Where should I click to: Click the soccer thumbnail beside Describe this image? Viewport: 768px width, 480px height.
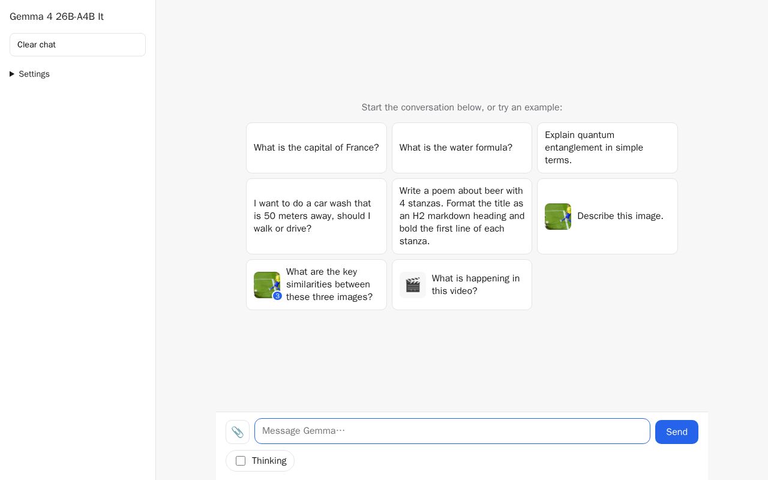558,217
